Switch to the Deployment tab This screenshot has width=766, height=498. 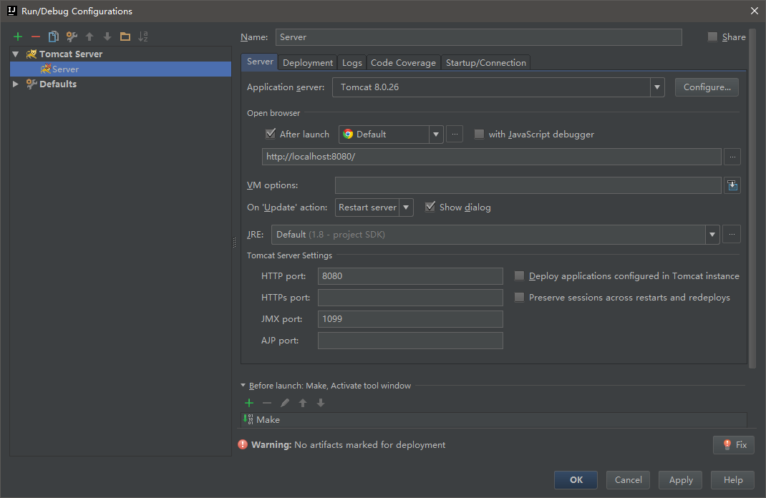point(308,62)
